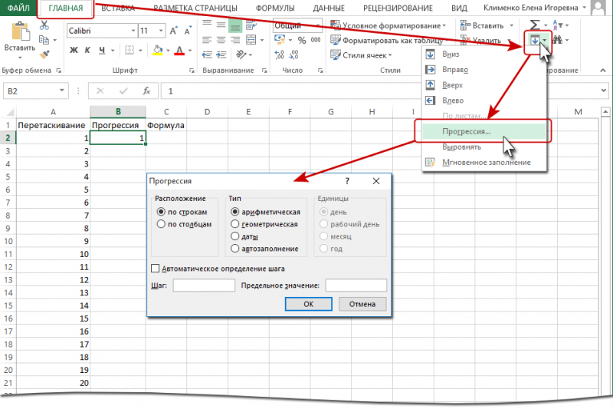Open the fill color dropdown arrow
Viewport: 613px width, 409px height.
[168, 51]
